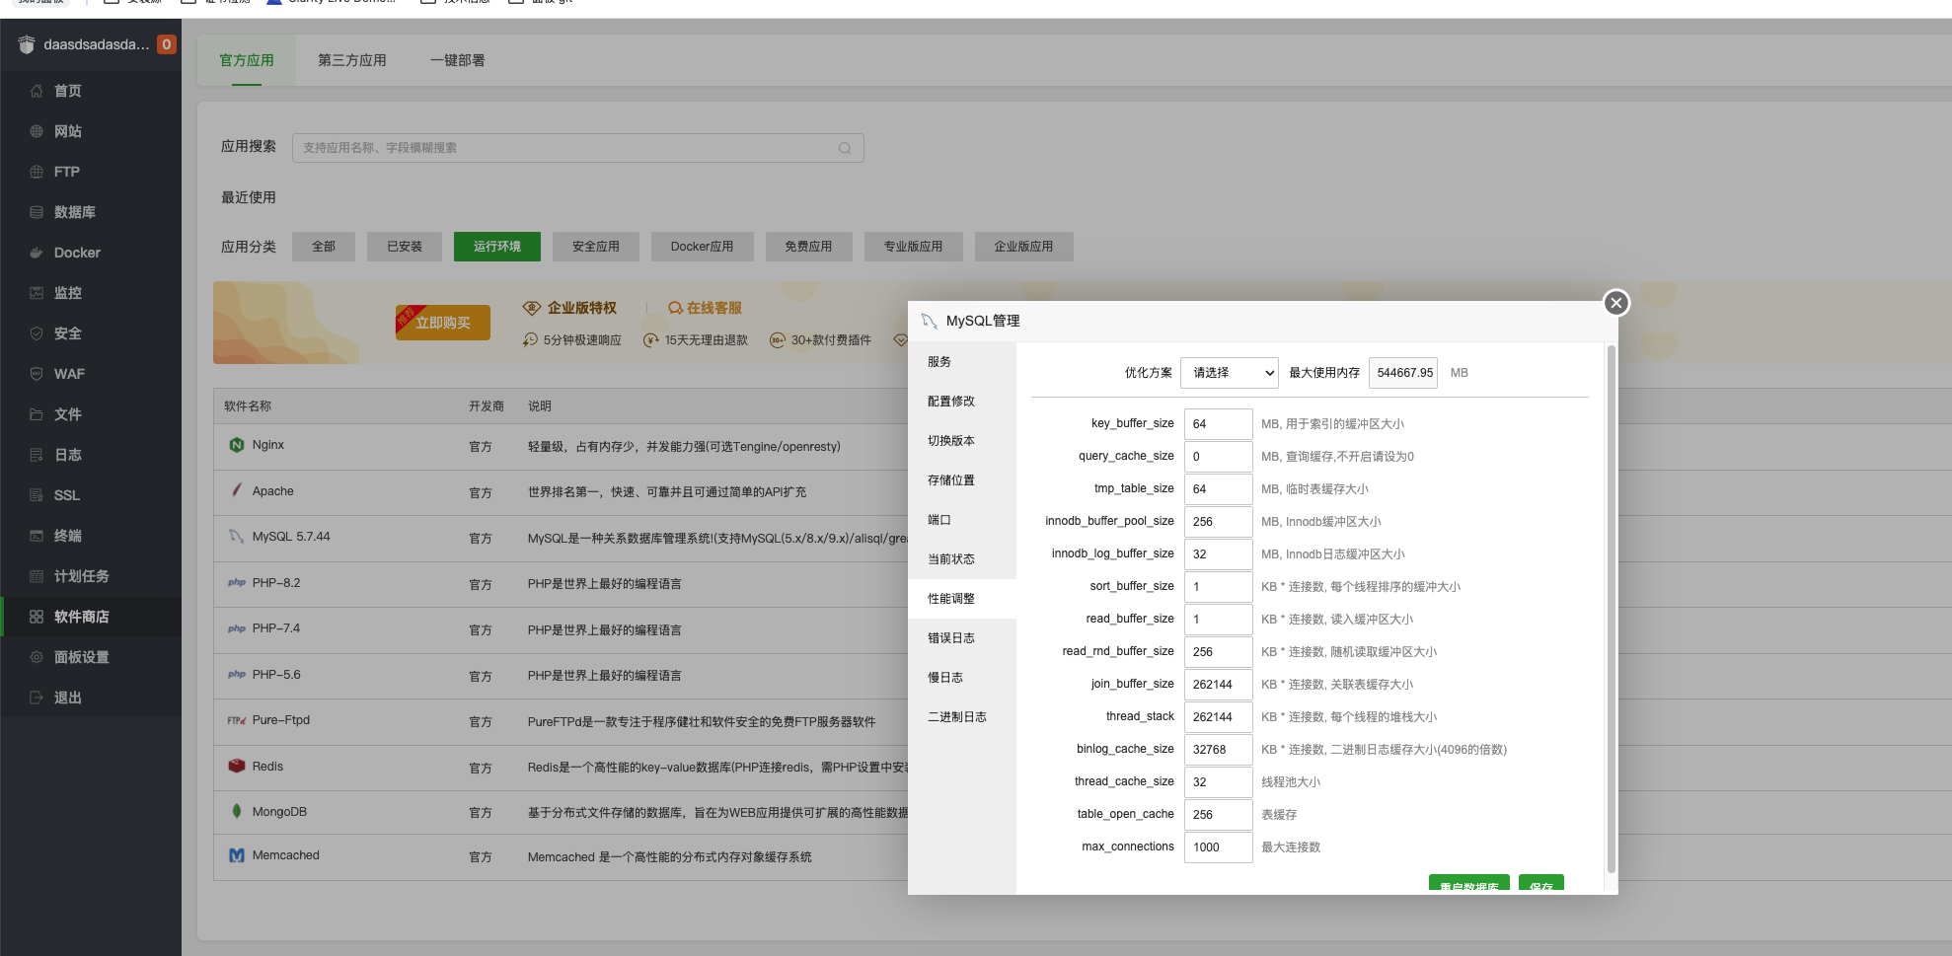Screen dimensions: 1952x956
Task: Click the website globe icon in sidebar
Action: [37, 131]
